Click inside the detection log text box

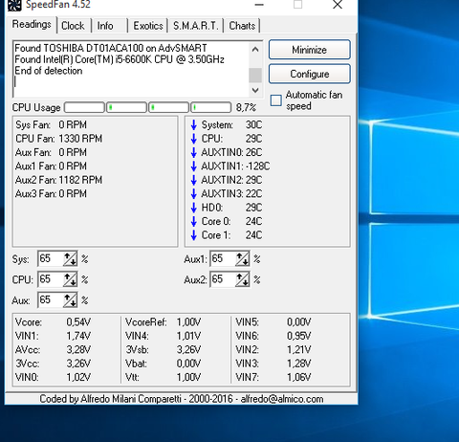coord(131,69)
